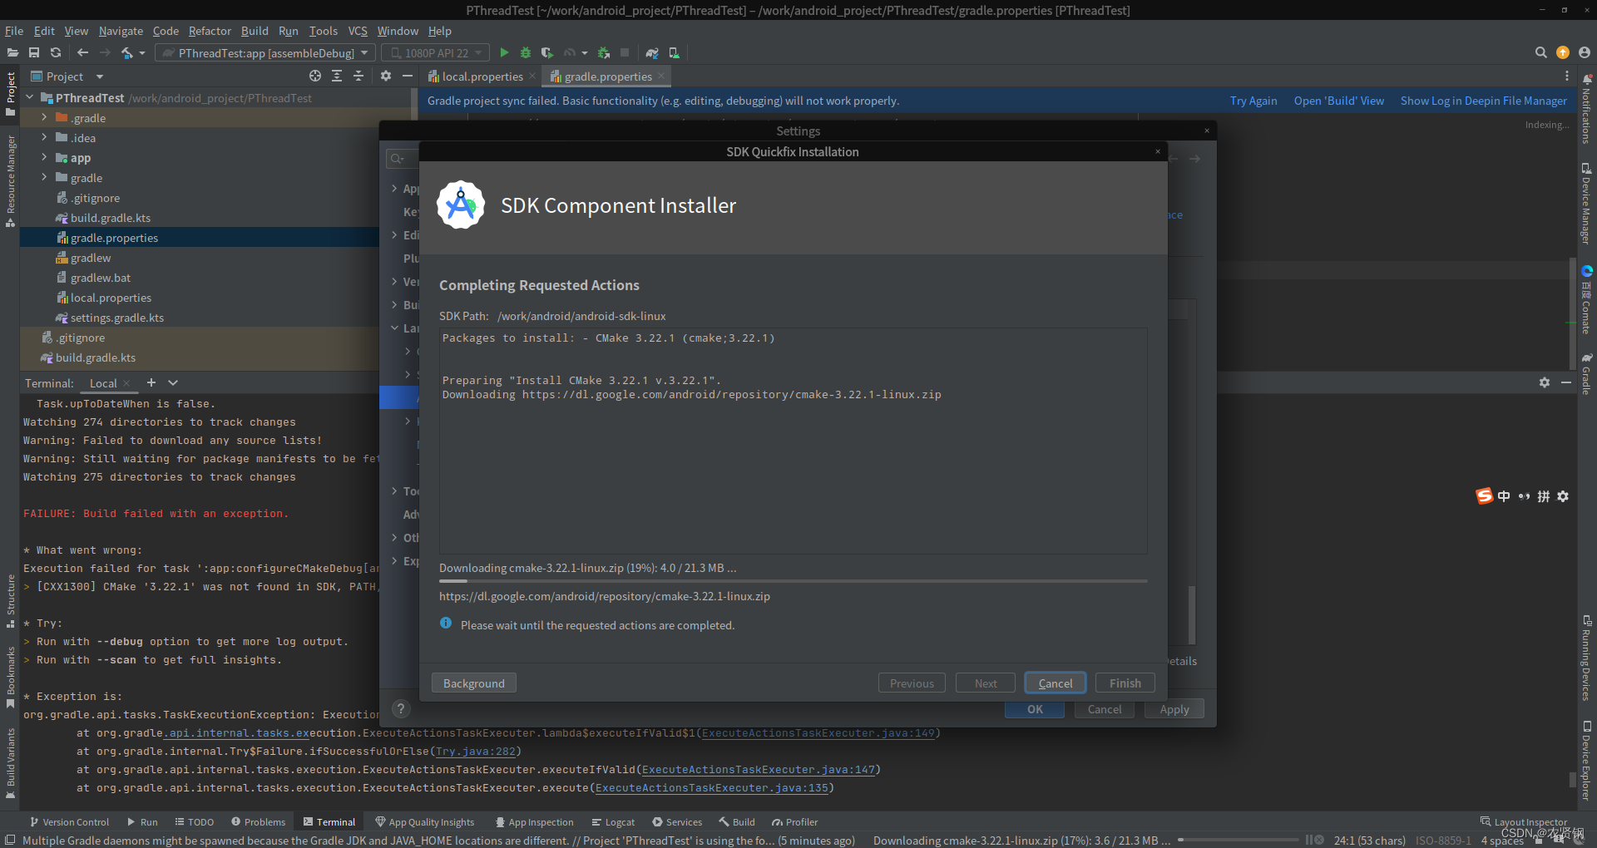
Task: Click the Settings search input field
Action: 402,159
